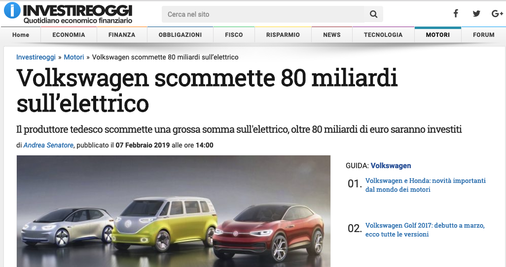
Task: Open the Facebook social icon
Action: [456, 13]
